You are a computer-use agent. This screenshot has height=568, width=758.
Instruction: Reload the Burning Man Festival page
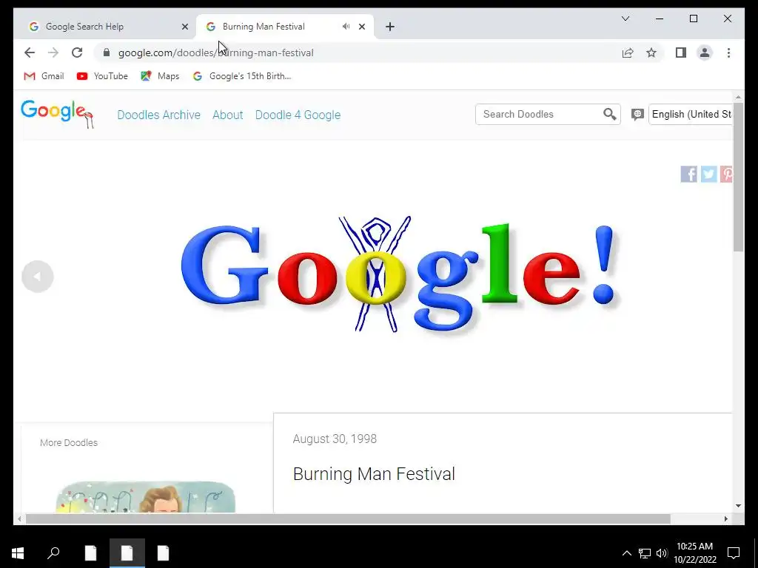pyautogui.click(x=77, y=53)
